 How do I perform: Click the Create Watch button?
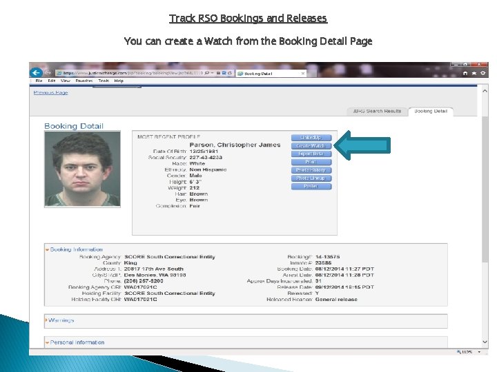pyautogui.click(x=311, y=146)
